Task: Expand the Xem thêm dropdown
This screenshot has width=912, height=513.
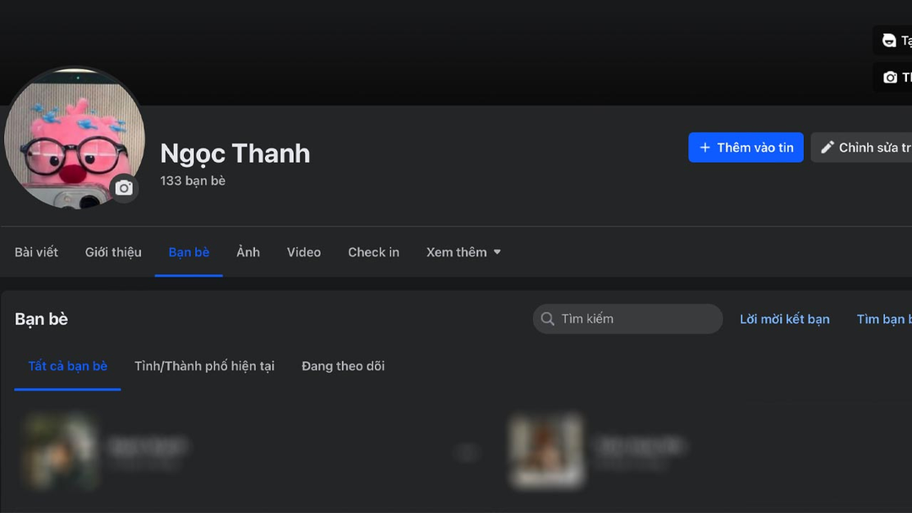Action: coord(463,251)
